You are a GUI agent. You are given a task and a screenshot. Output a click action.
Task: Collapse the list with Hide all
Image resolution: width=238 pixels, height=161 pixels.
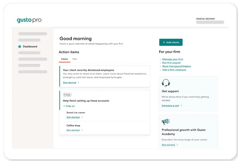point(69,106)
